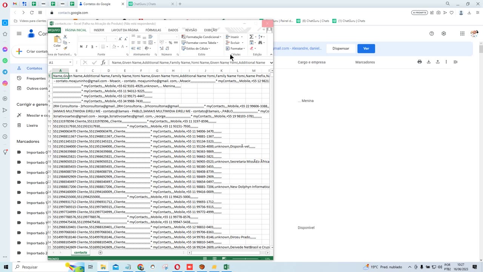This screenshot has height=272, width=483.
Task: Select the contacts sheet tab
Action: pyautogui.click(x=80, y=252)
